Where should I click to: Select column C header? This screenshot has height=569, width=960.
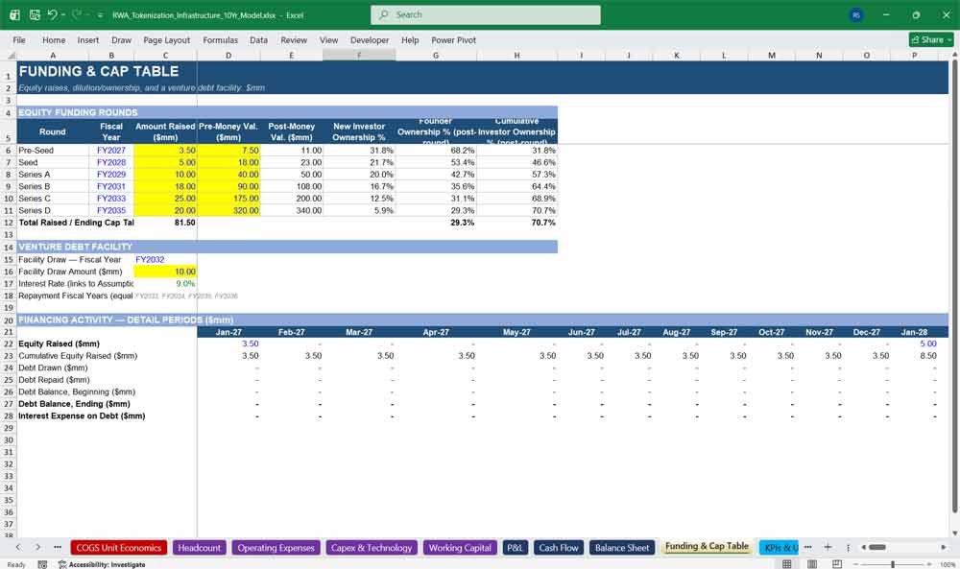[165, 56]
